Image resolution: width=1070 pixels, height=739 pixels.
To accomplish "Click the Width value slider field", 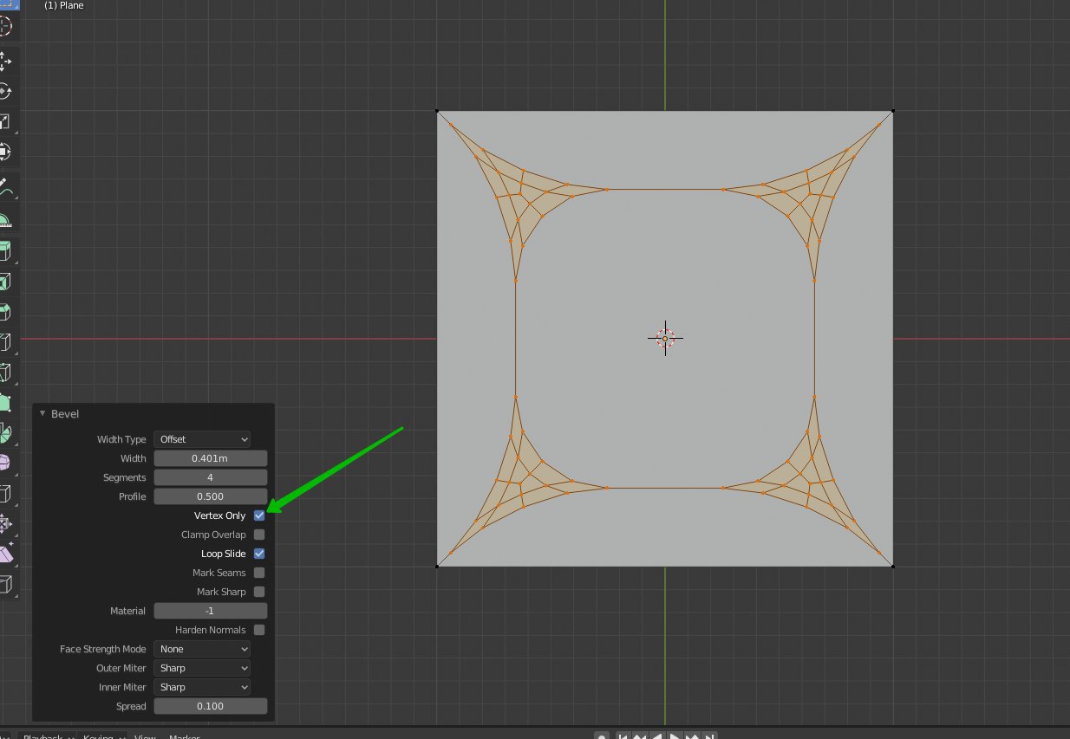I will tap(210, 458).
